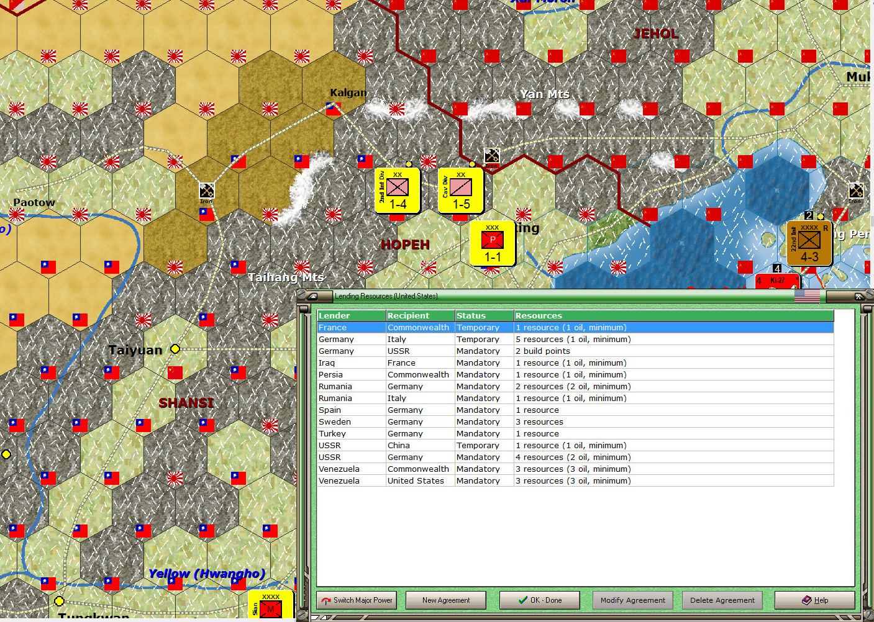Click the Taihang Mts label

pos(286,277)
